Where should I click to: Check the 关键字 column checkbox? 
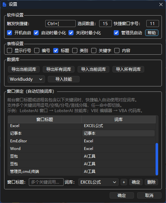pos(94,51)
